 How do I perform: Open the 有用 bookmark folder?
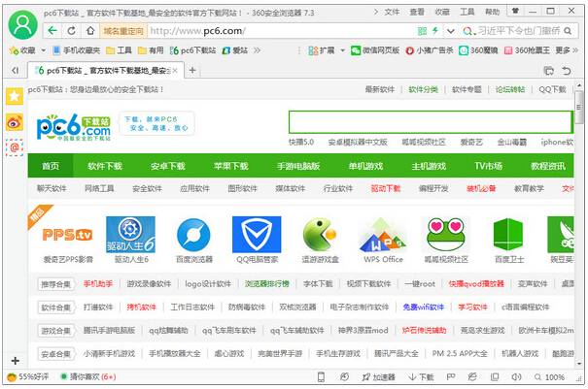151,50
